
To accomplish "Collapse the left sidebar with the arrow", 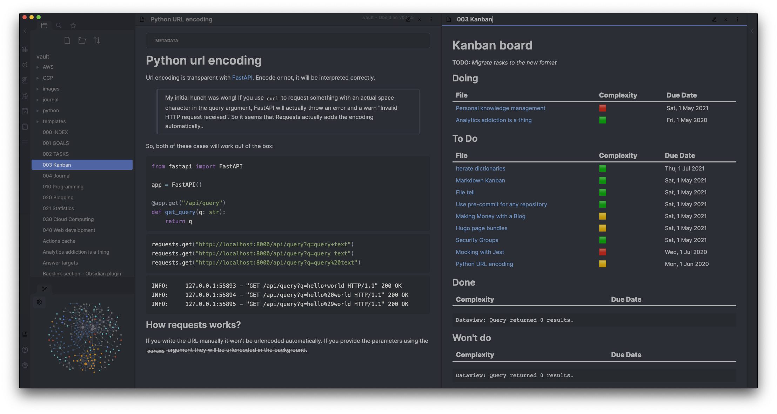I will pyautogui.click(x=25, y=31).
